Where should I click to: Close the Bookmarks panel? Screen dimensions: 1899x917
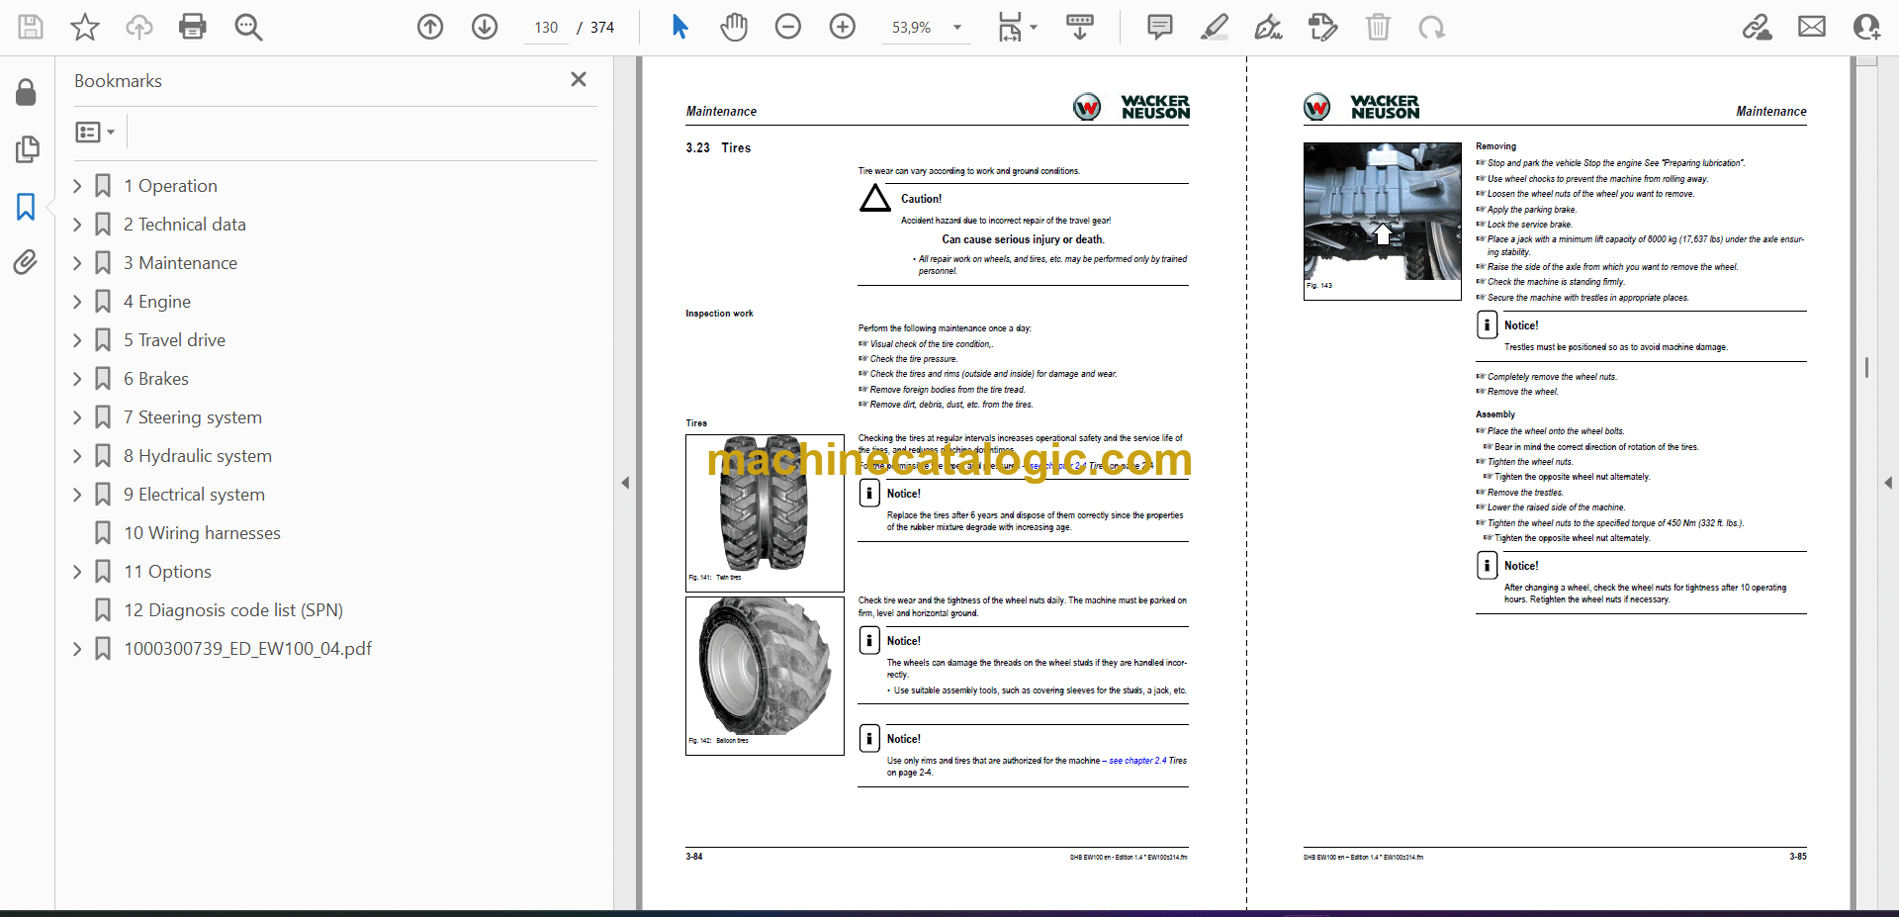click(x=579, y=79)
